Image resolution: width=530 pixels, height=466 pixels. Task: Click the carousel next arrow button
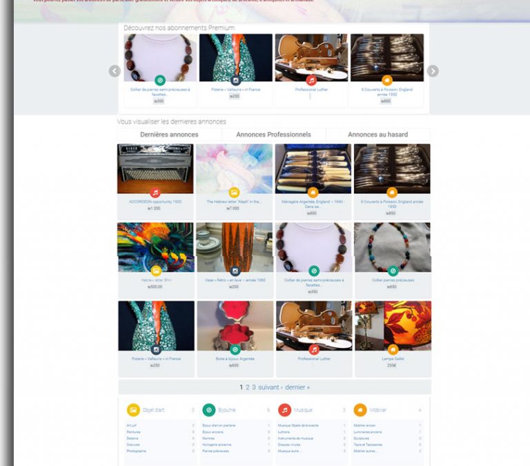[x=433, y=71]
